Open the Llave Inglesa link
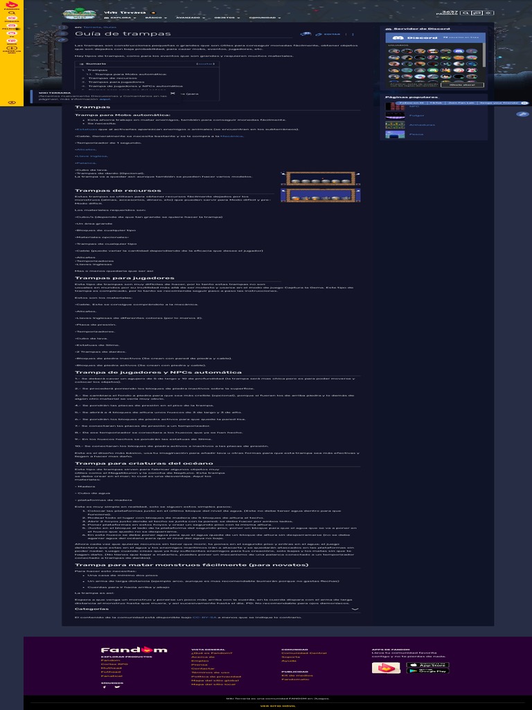 coord(91,156)
